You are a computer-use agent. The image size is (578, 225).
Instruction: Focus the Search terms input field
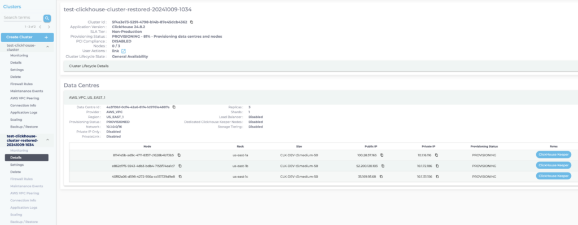tap(23, 17)
